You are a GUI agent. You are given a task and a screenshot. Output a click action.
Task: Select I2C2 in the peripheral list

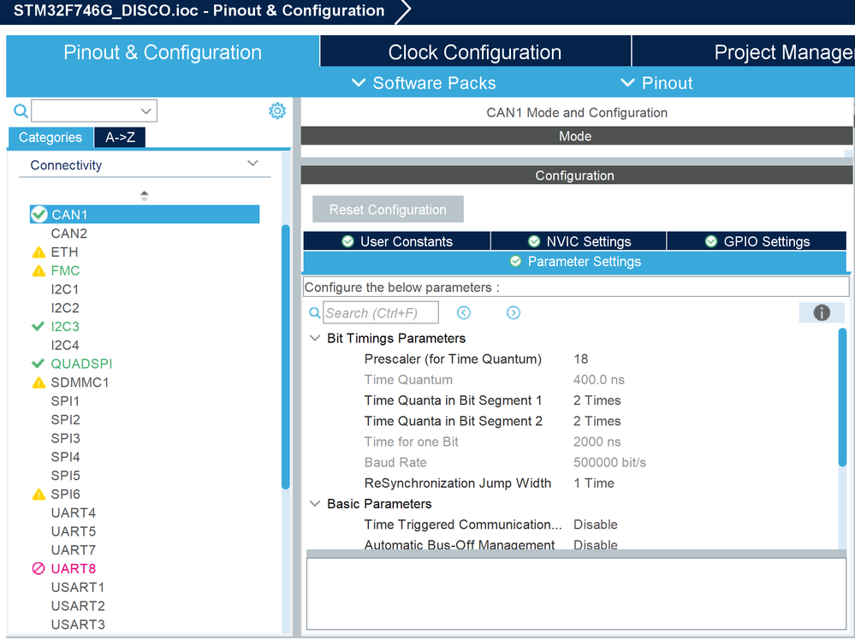point(65,307)
